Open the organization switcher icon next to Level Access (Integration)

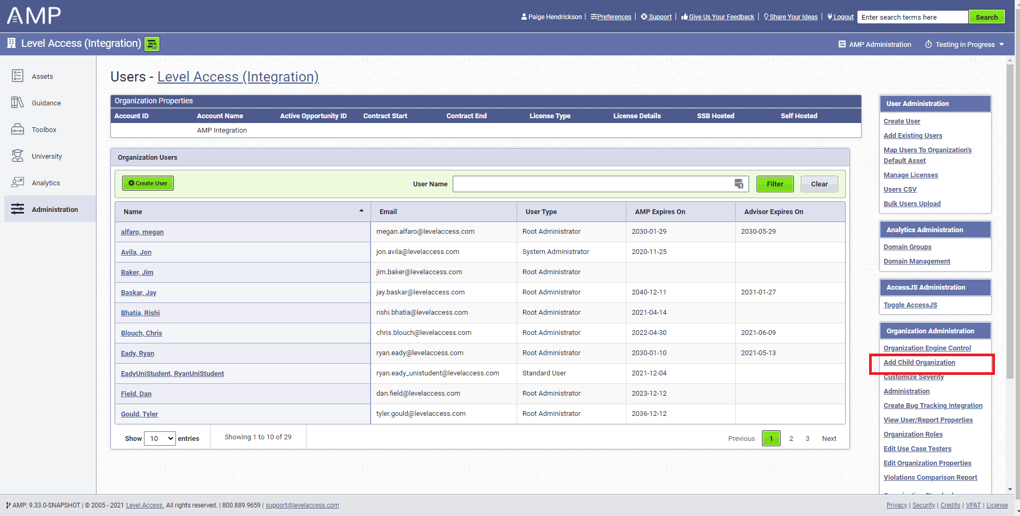pos(152,44)
